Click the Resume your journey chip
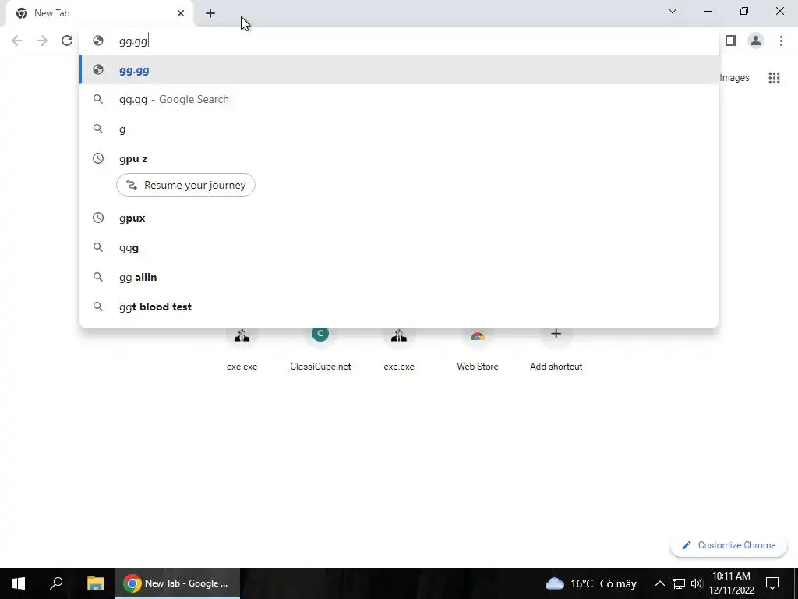798x599 pixels. [185, 185]
